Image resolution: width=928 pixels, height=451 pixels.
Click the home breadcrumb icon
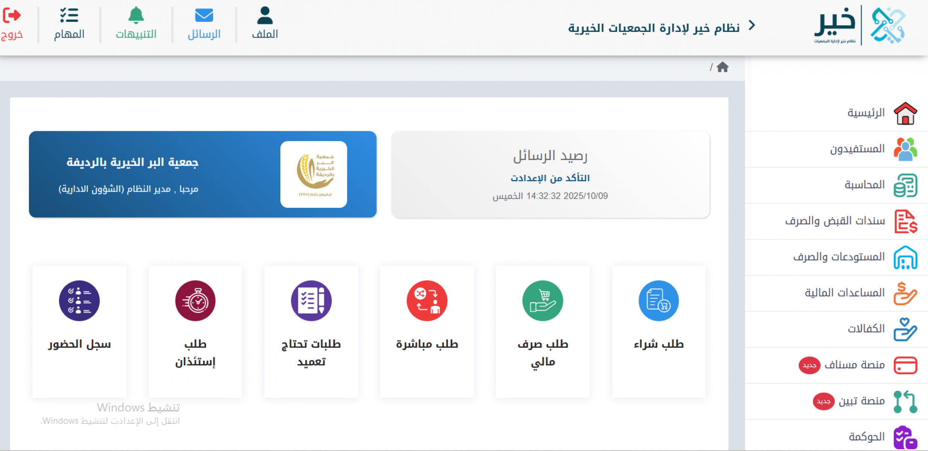[x=722, y=67]
